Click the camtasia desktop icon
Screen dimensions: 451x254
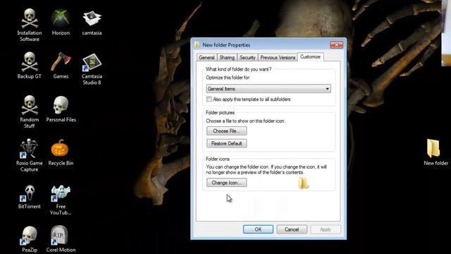click(92, 18)
